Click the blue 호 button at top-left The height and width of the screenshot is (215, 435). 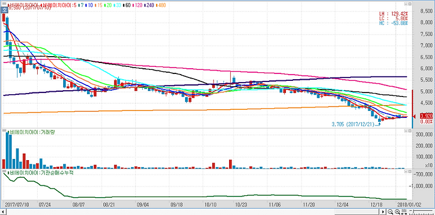4,10
